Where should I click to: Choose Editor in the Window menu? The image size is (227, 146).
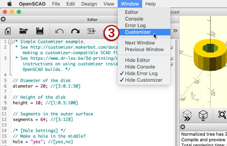pyautogui.click(x=144, y=12)
